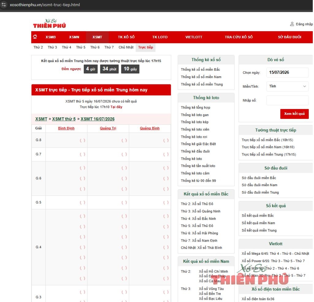
Task: Open the Miền/Tỉnh dropdown
Action: pos(287,86)
